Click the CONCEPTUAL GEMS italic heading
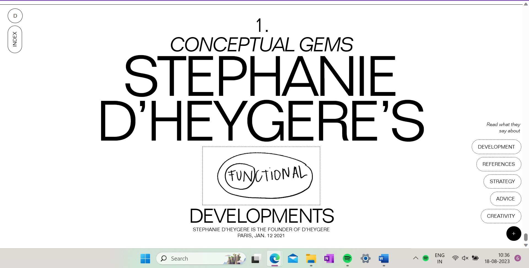This screenshot has width=529, height=268. (261, 44)
